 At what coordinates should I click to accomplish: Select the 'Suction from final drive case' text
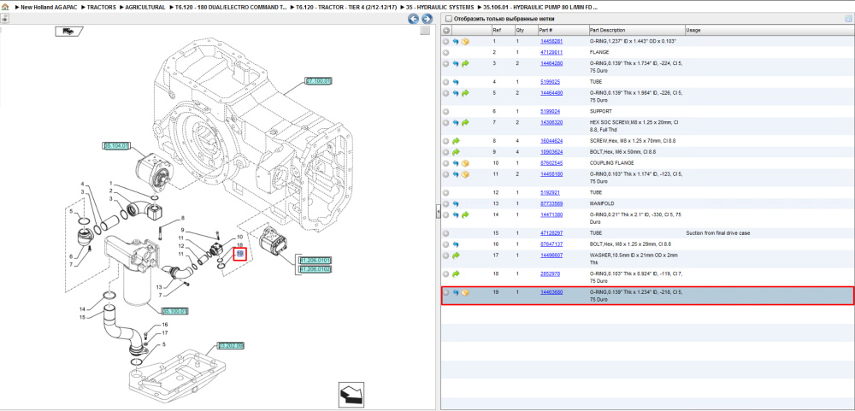click(718, 233)
